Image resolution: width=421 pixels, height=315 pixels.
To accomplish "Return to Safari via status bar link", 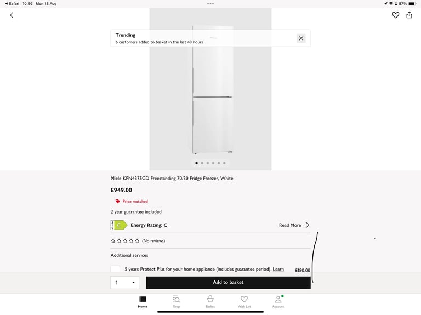I will coord(12,4).
